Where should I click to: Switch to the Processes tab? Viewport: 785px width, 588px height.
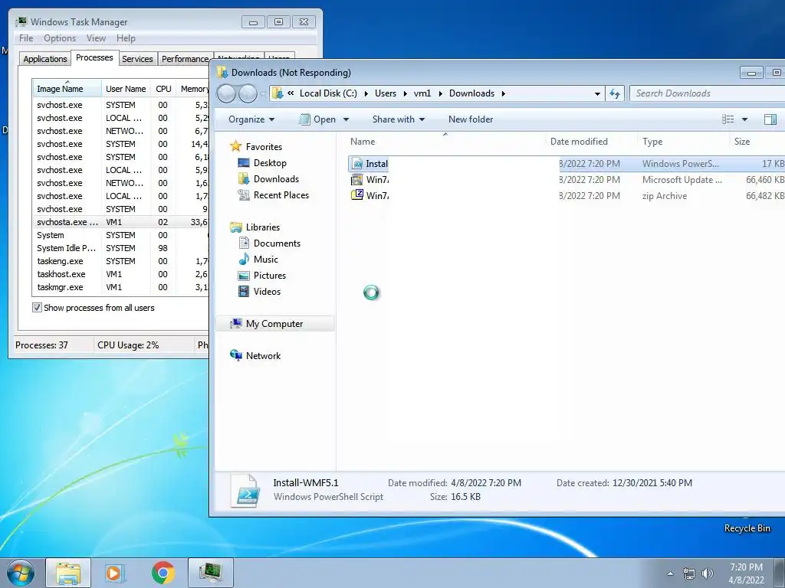94,57
